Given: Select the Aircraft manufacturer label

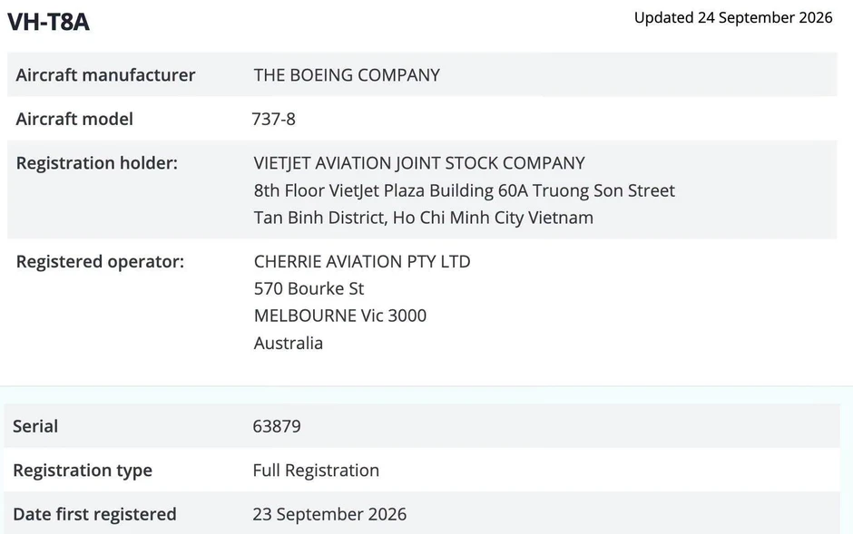Looking at the screenshot, I should 105,75.
